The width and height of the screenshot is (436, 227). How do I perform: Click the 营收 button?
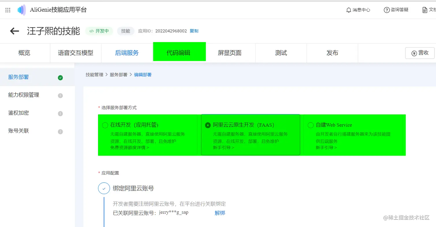point(420,53)
